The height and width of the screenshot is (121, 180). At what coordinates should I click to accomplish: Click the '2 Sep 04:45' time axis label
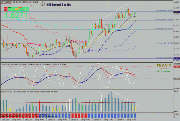(62, 120)
